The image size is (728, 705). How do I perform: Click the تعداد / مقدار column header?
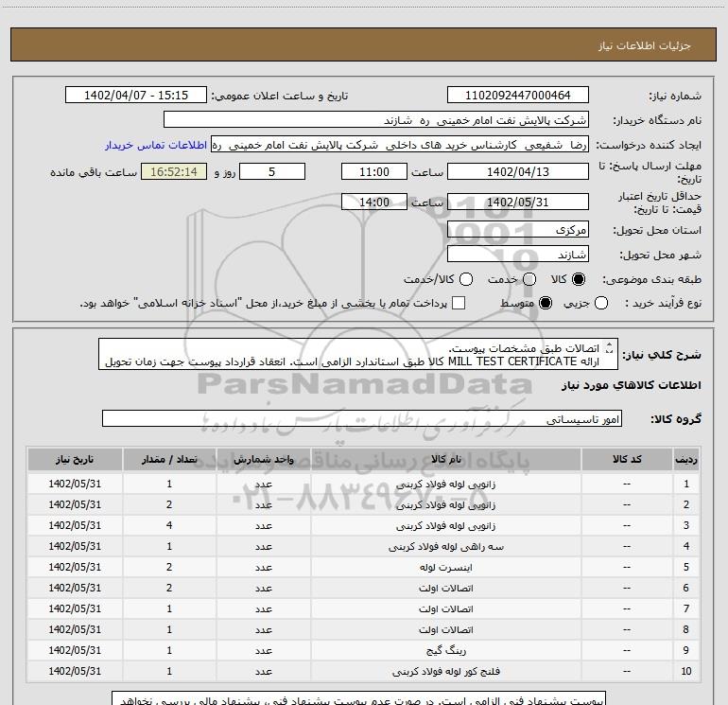point(169,459)
